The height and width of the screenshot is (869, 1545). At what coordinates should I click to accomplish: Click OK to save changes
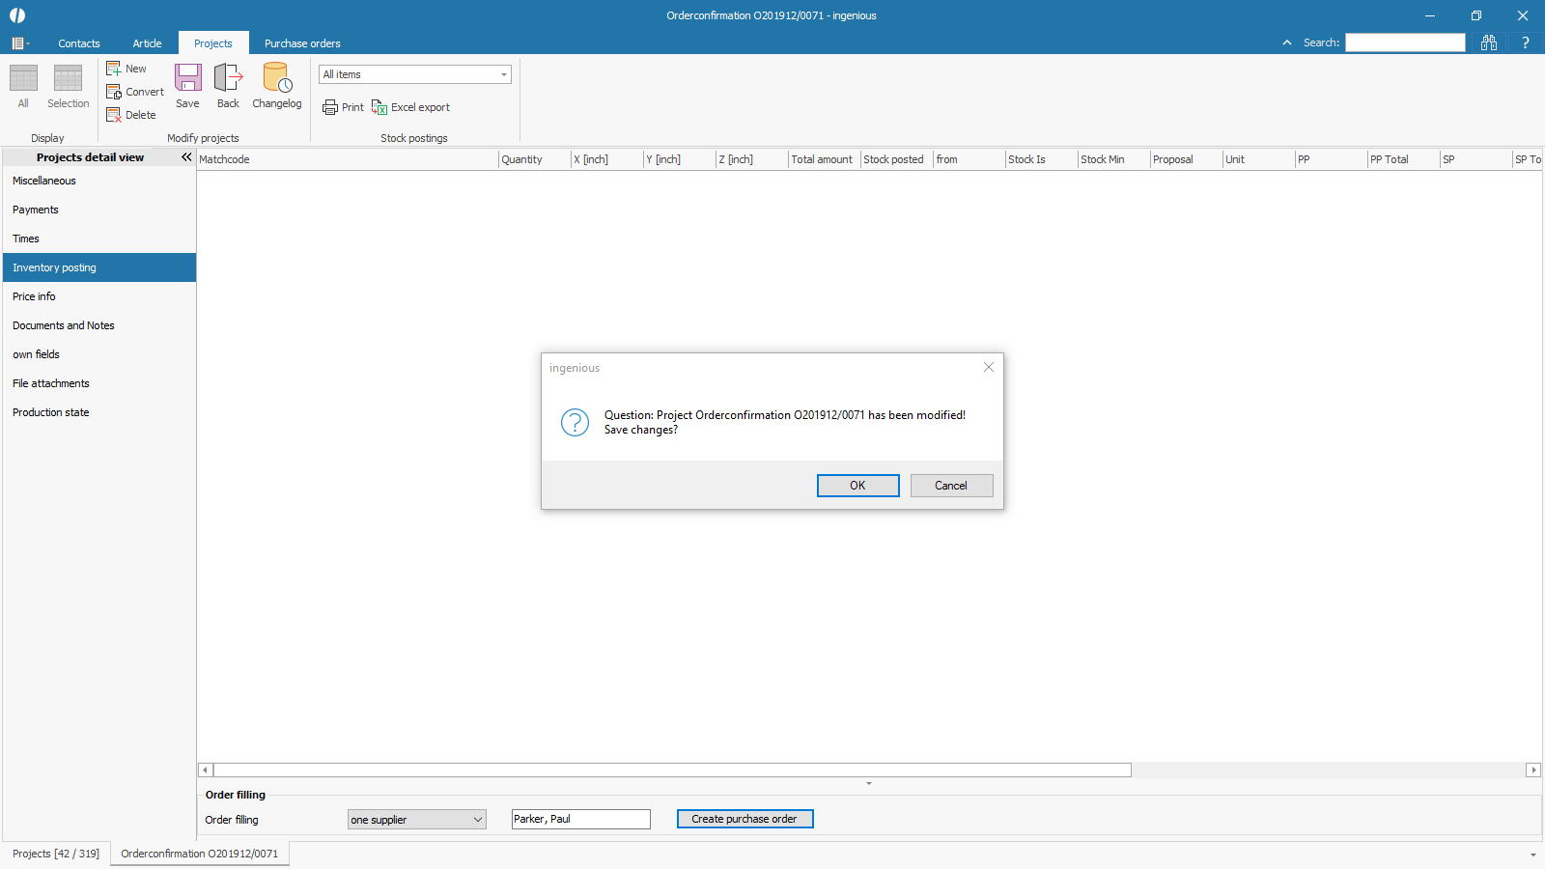(857, 486)
